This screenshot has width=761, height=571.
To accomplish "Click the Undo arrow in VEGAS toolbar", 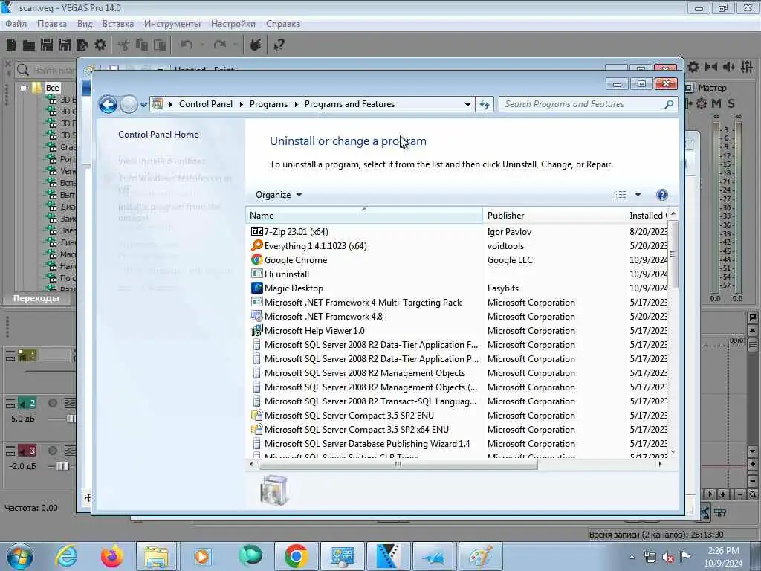I will click(187, 45).
